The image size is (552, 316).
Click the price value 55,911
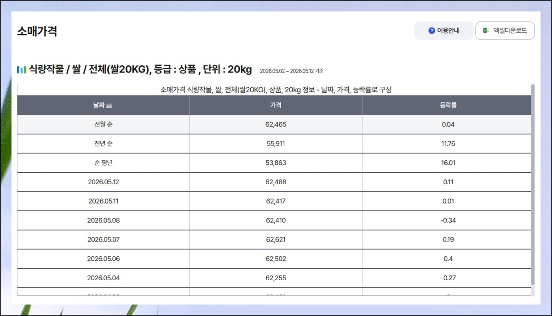(x=276, y=144)
